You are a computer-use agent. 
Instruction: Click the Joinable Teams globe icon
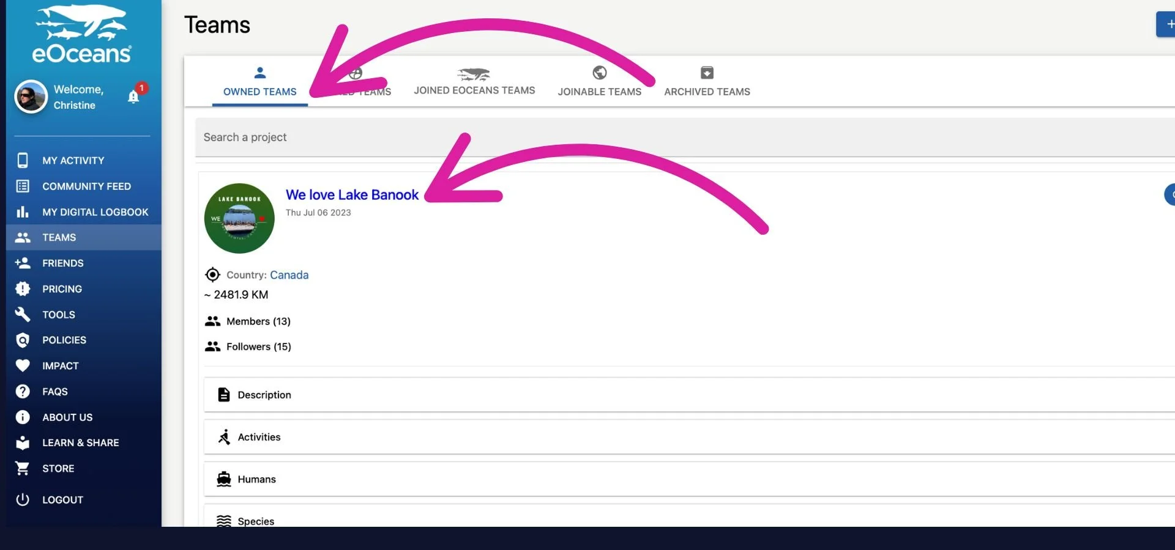(x=600, y=73)
